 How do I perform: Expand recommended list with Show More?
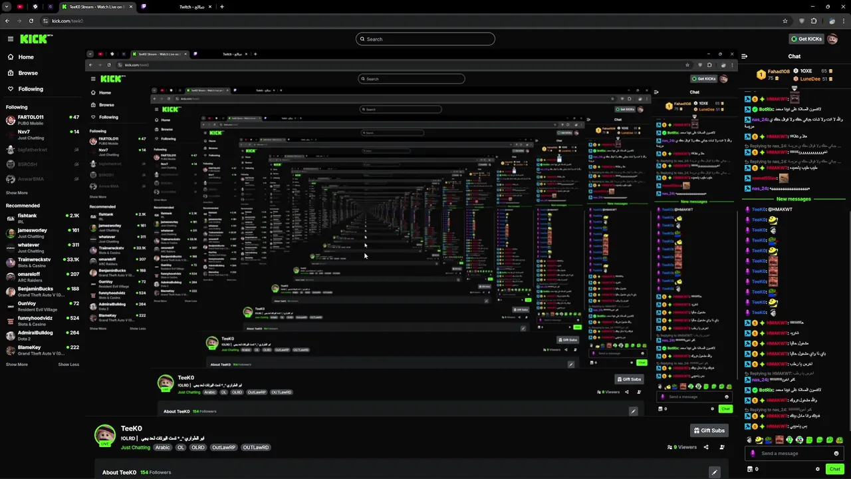[17, 365]
